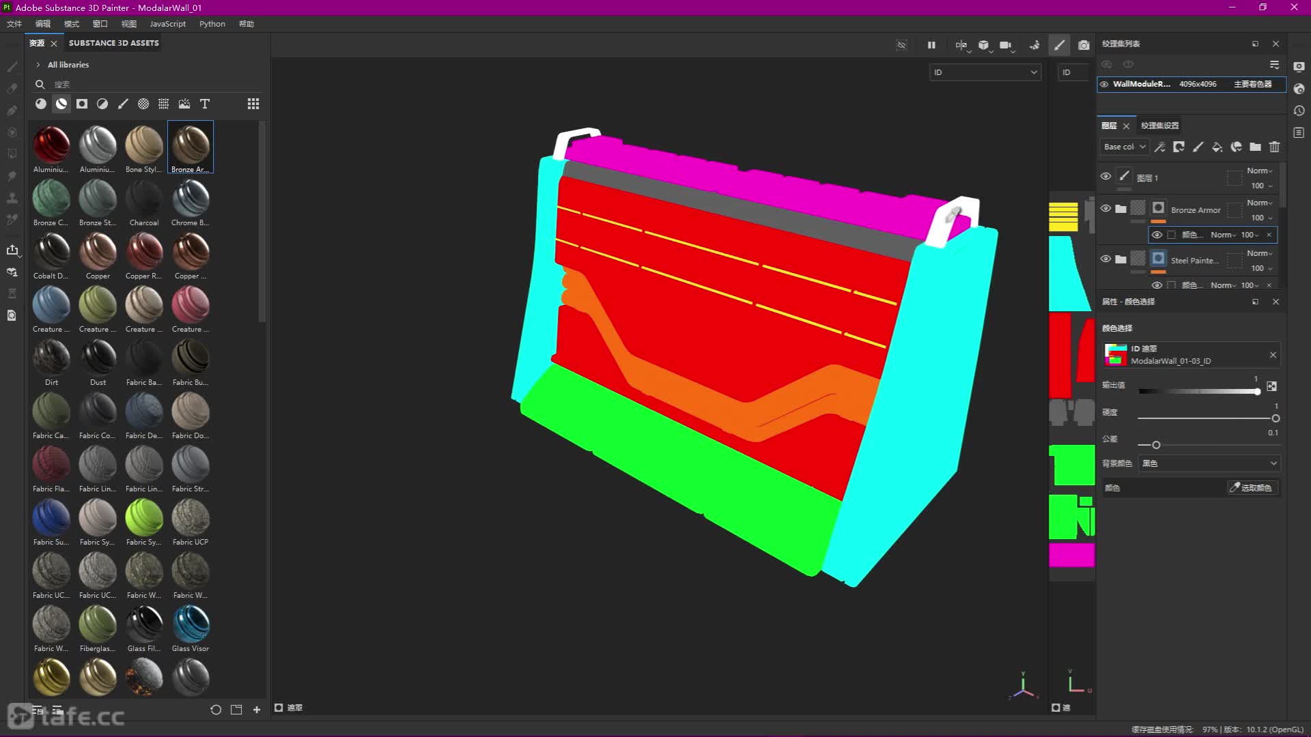Filter assets by brushes icon
The width and height of the screenshot is (1311, 737).
[x=123, y=104]
